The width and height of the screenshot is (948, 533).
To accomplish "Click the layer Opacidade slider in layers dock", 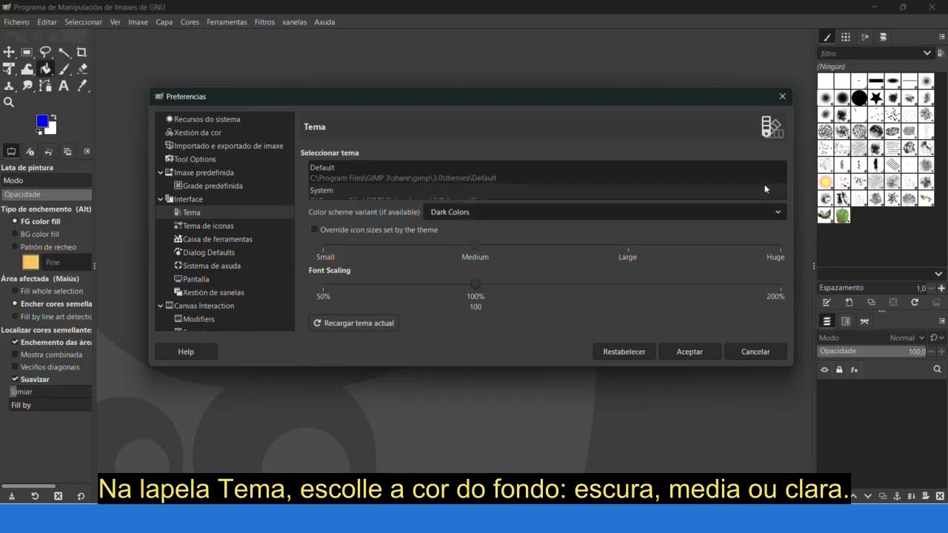I will click(x=872, y=351).
